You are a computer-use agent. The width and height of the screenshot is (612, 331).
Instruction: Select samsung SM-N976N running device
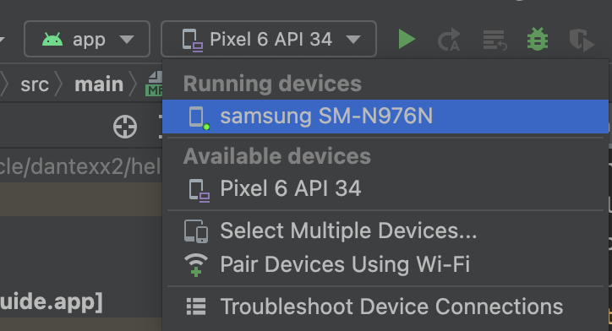coord(385,117)
